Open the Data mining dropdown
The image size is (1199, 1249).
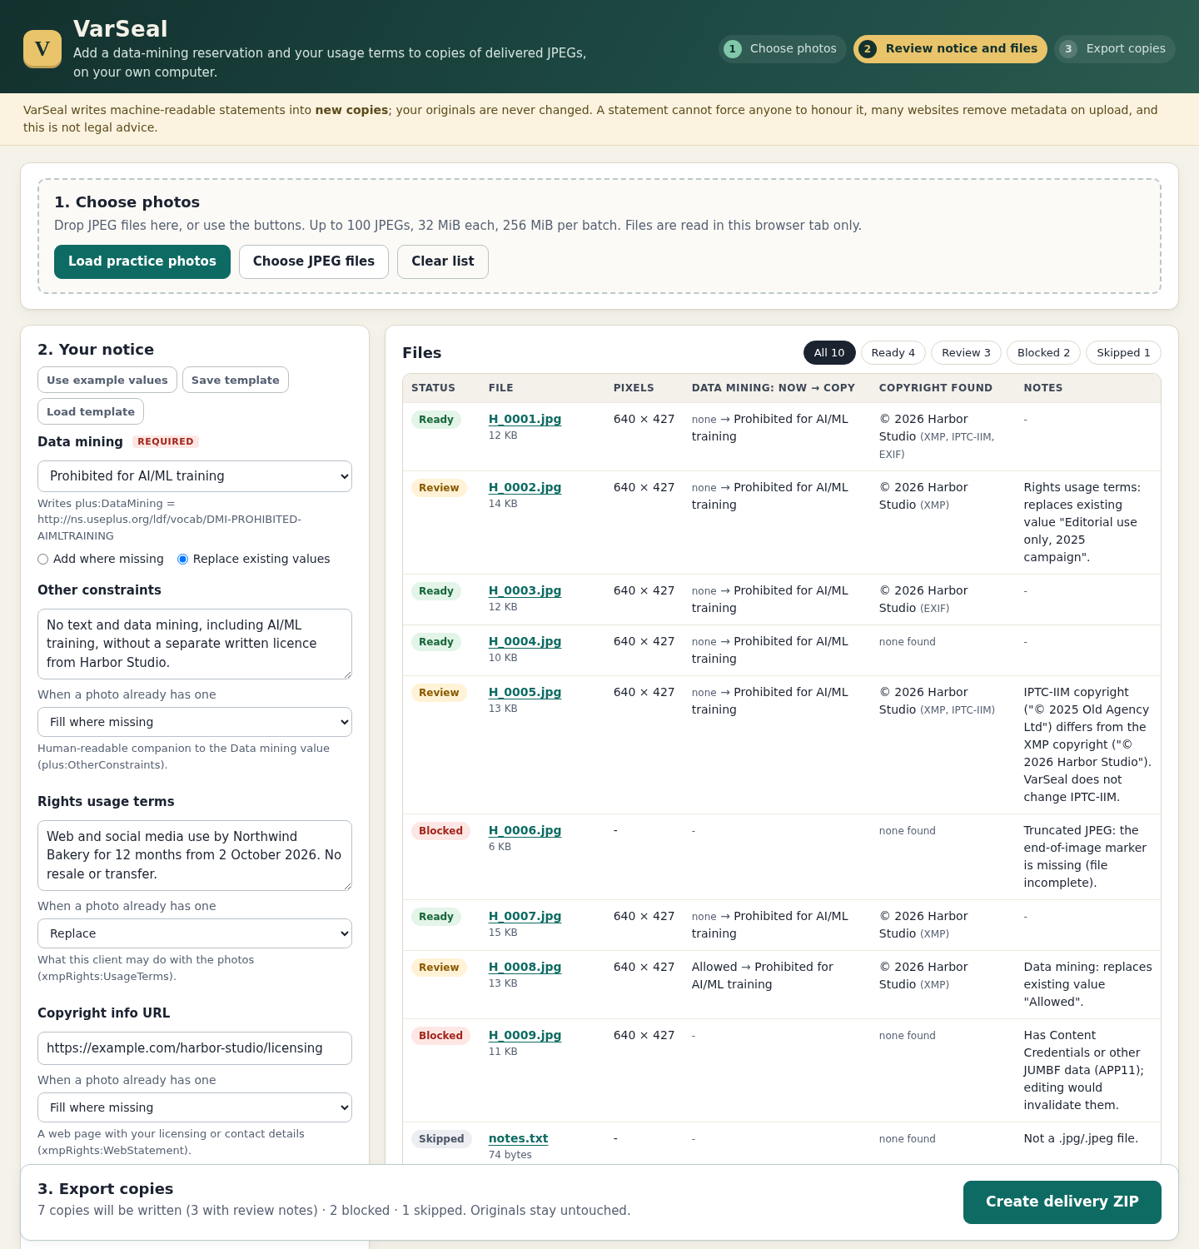pos(195,476)
